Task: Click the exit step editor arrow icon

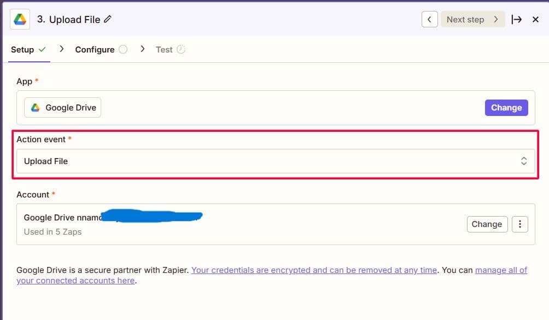Action: pyautogui.click(x=517, y=19)
